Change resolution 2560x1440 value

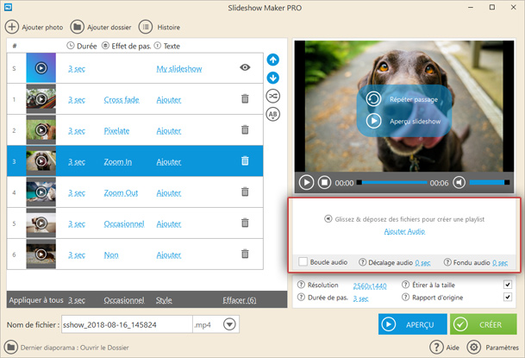click(370, 286)
